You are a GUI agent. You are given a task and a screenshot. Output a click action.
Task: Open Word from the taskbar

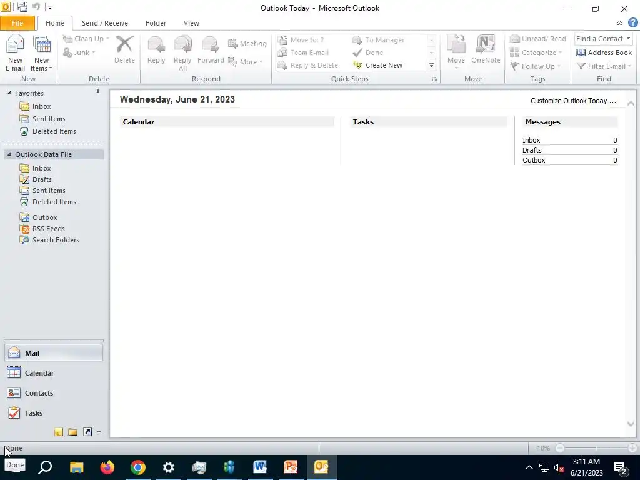260,467
